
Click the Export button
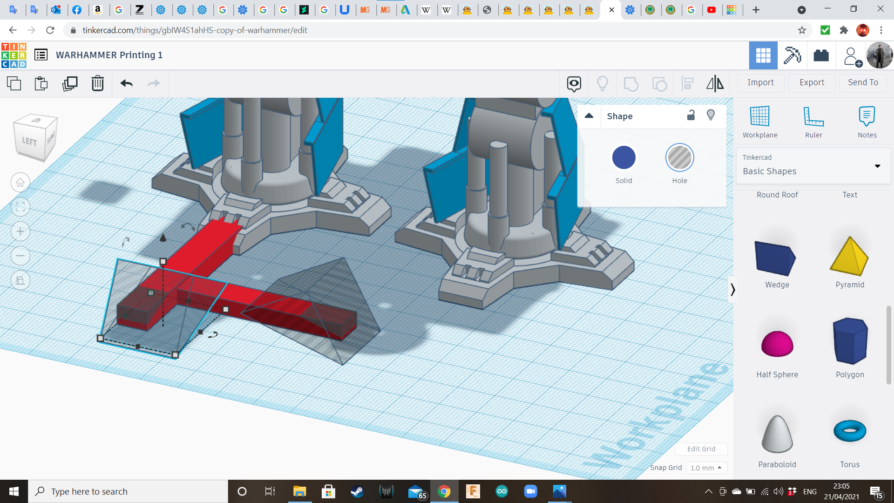(x=812, y=82)
